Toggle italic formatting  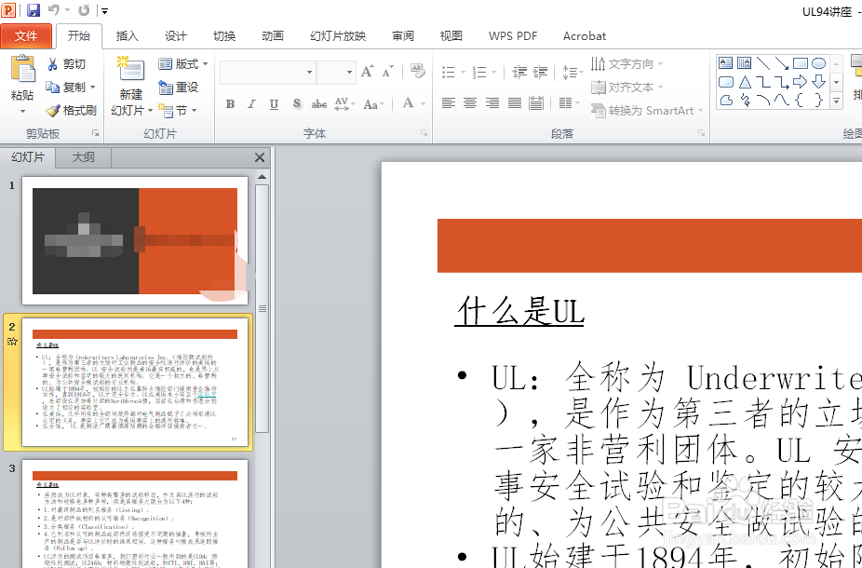point(251,104)
